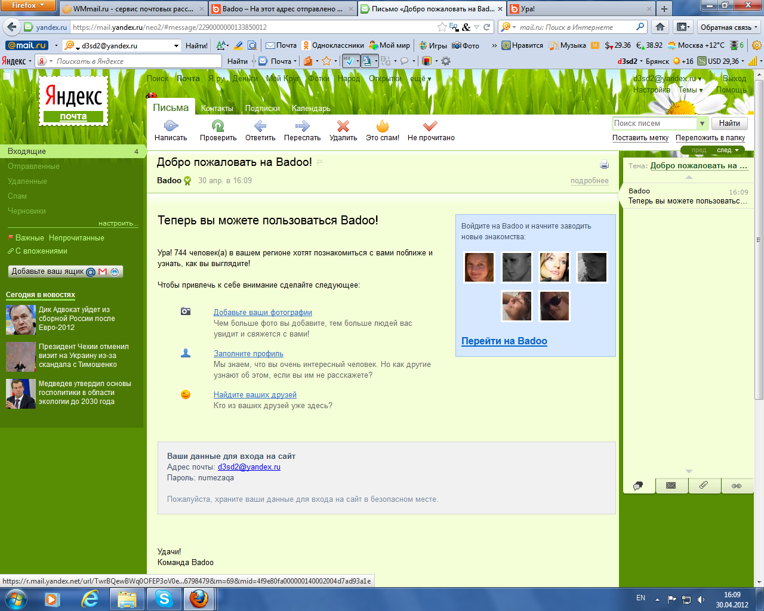Open Yandex bar settings gear icon
The image size is (764, 611).
click(446, 61)
